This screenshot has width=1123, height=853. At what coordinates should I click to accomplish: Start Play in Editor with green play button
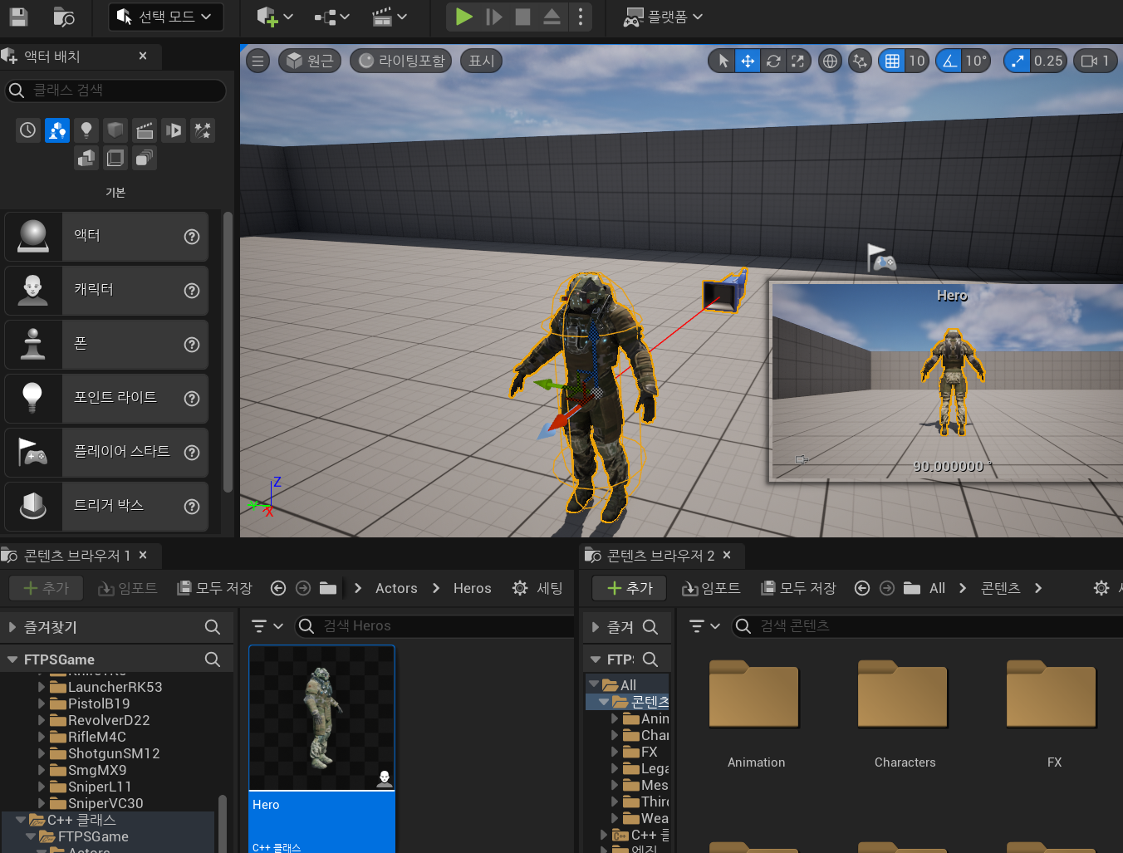pyautogui.click(x=464, y=16)
